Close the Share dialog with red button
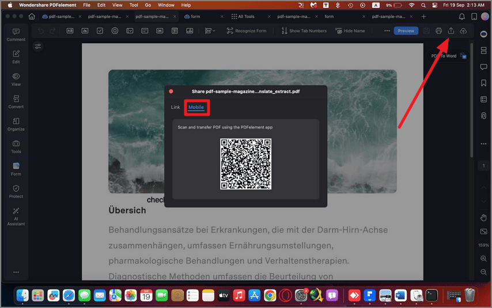 coord(171,92)
